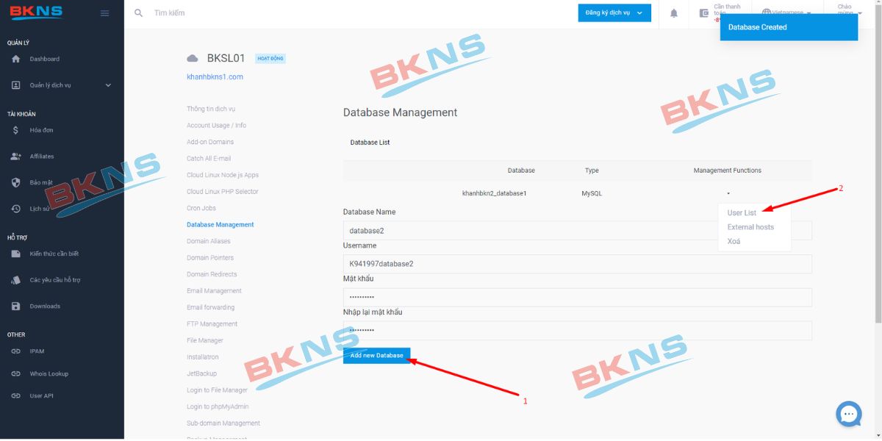
Task: Open JetBackup link
Action: pyautogui.click(x=201, y=373)
